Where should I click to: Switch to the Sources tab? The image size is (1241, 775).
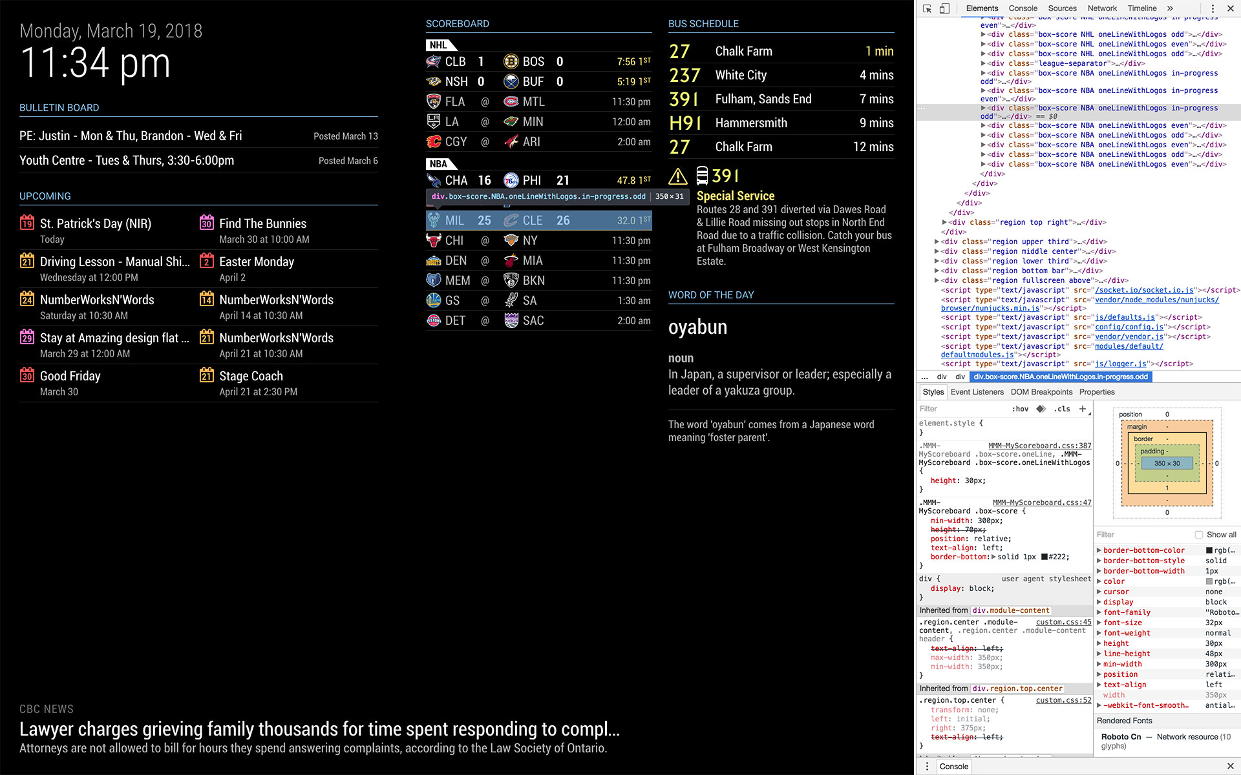click(x=1063, y=8)
